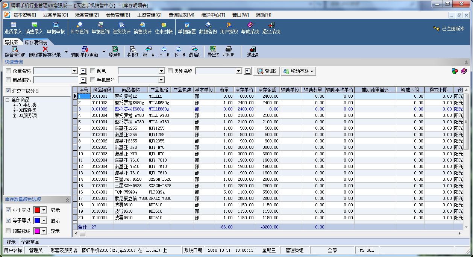Go to next record with 下一
473x257 pixels.
[x=179, y=52]
